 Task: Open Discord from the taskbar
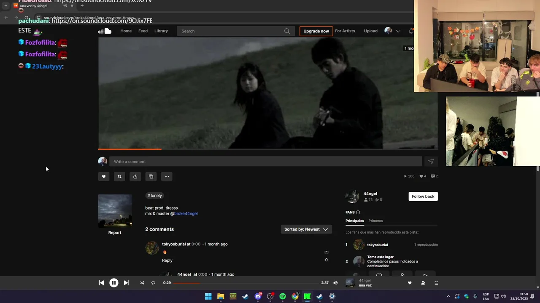258,296
